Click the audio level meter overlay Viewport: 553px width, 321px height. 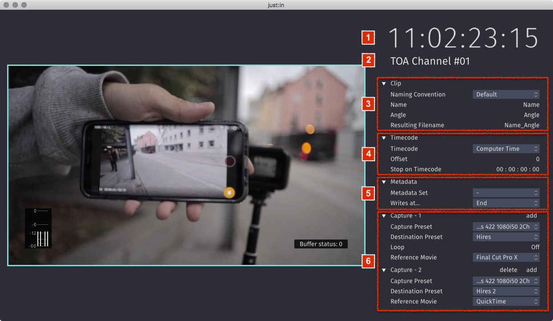click(x=38, y=228)
